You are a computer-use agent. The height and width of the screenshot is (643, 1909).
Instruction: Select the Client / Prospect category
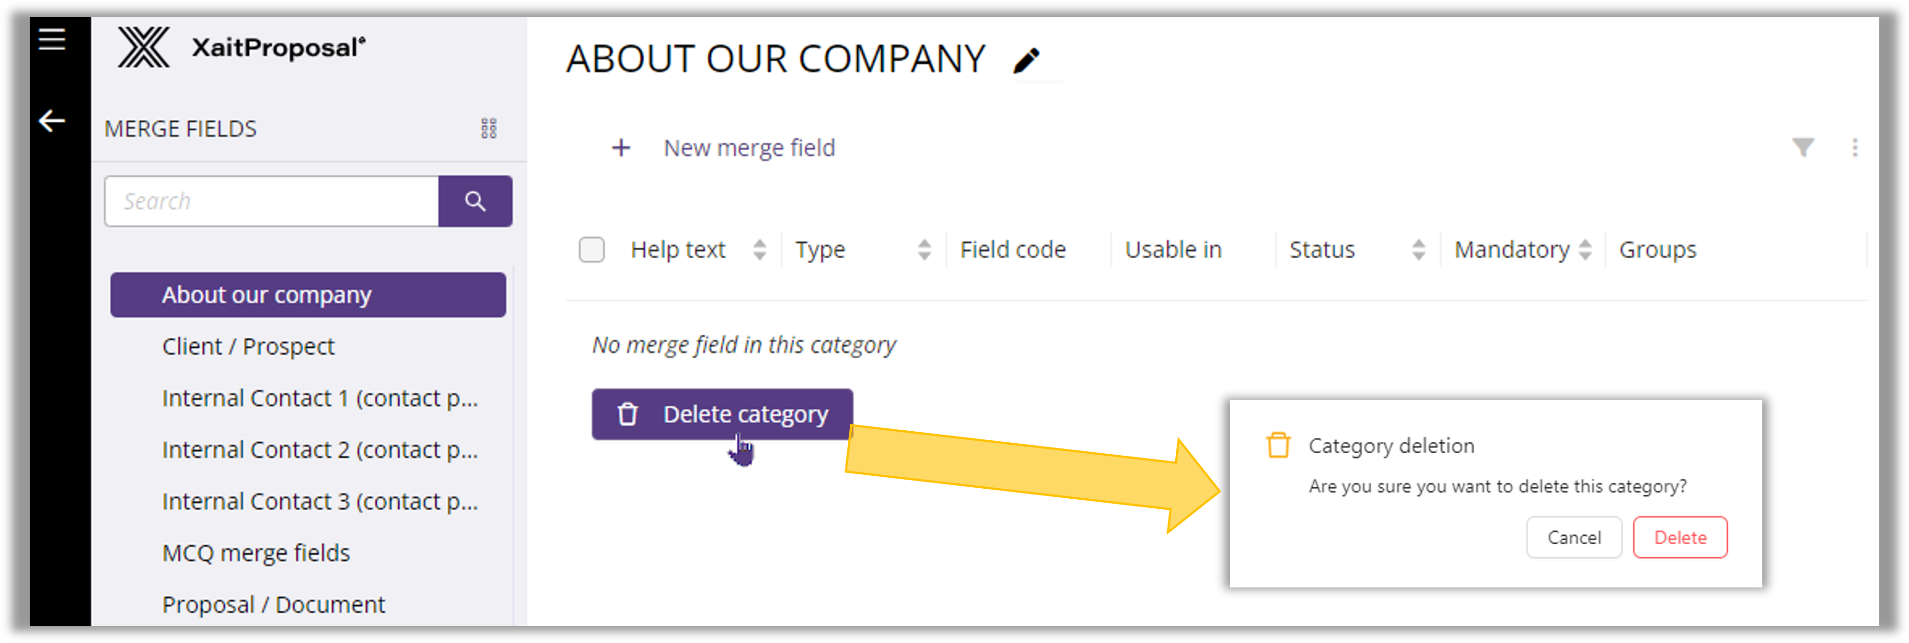coord(248,347)
